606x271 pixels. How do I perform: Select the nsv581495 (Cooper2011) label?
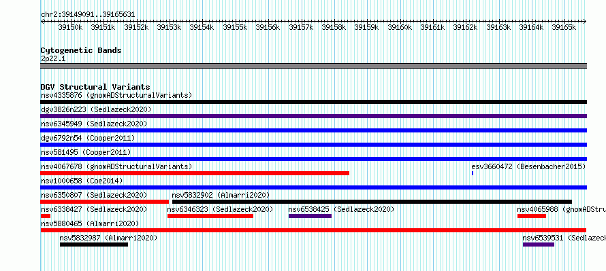pyautogui.click(x=86, y=152)
